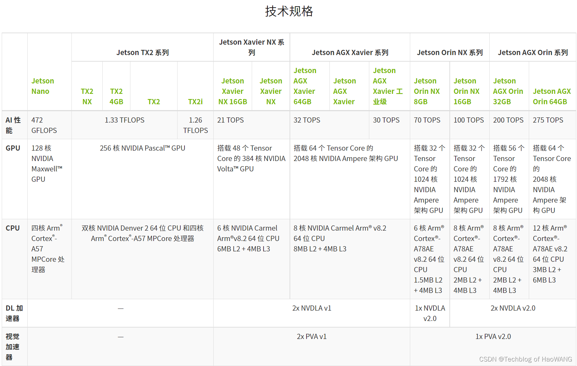This screenshot has width=577, height=366.
Task: Click the 技术规格 page heading
Action: pyautogui.click(x=289, y=11)
